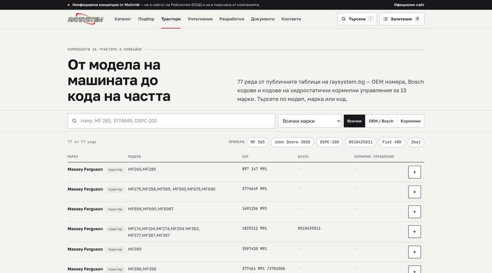The height and width of the screenshot is (273, 492).
Task: Click the OEM code 897 147 M91
Action: pos(254,169)
